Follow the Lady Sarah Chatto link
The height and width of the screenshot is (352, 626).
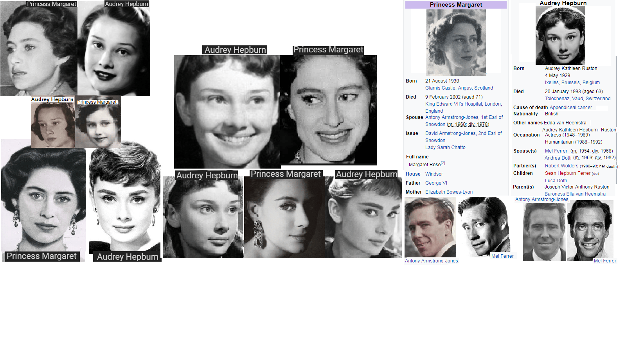pyautogui.click(x=445, y=147)
